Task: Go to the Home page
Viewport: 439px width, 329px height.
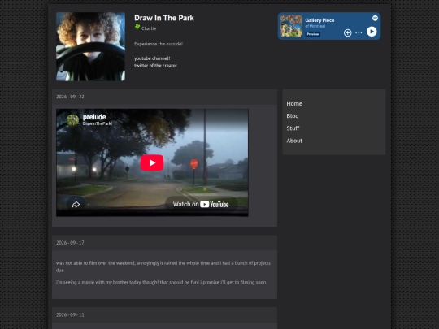Action: coord(294,103)
